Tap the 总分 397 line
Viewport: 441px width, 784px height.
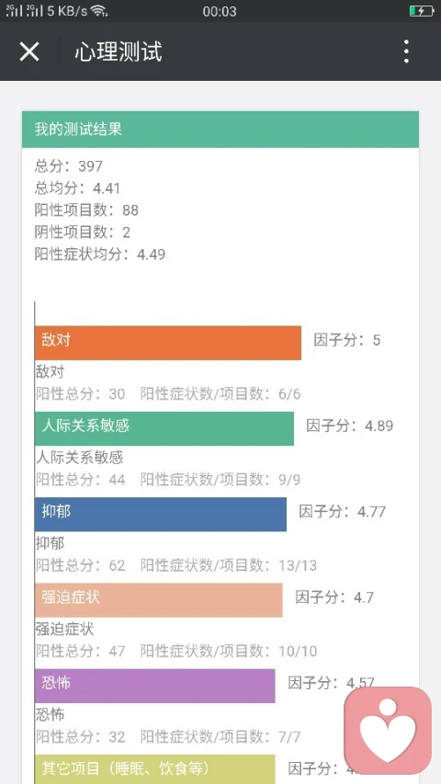click(69, 166)
